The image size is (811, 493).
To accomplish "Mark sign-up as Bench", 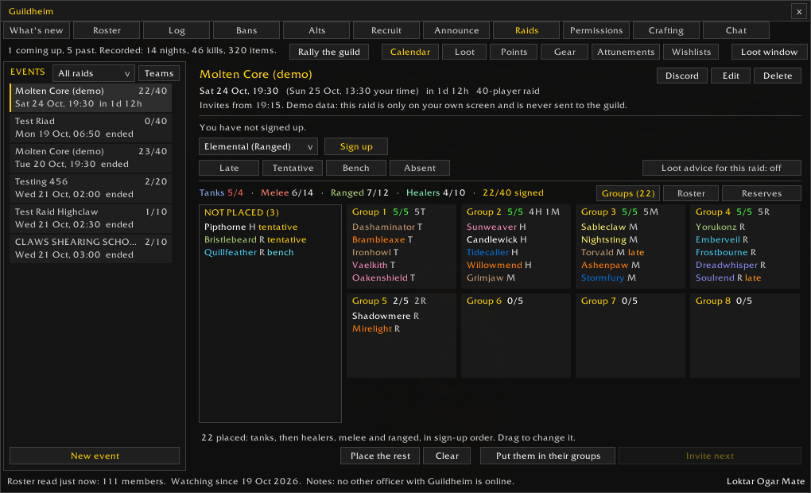I will point(356,168).
